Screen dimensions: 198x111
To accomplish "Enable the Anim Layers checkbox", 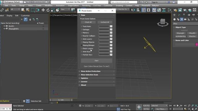I will (82, 39).
